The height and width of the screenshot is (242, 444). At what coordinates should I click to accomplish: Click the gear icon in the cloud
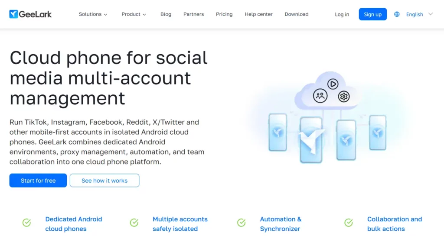point(344,97)
